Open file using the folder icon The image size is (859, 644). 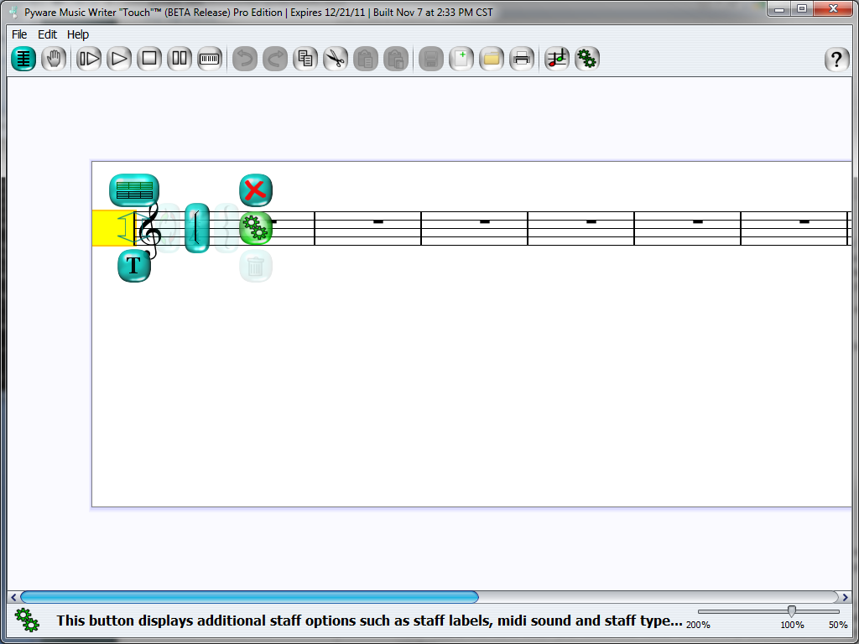492,59
